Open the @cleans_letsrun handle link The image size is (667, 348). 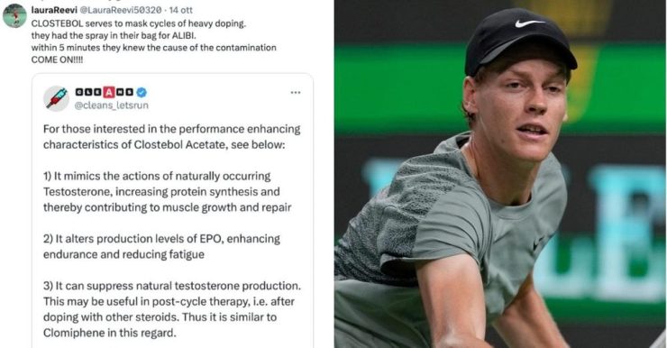[x=112, y=105]
